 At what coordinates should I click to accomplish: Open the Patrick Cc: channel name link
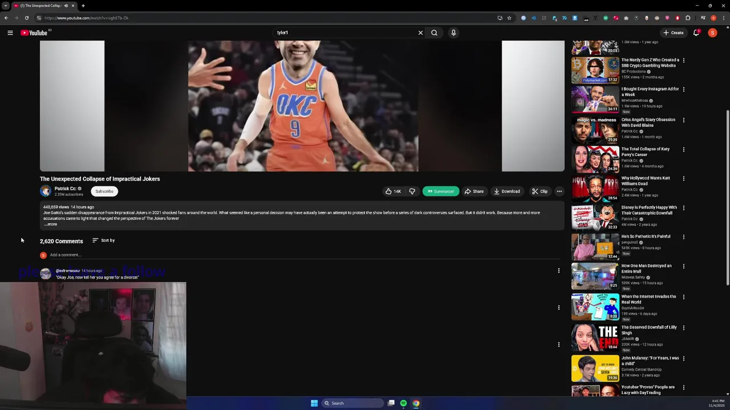click(x=65, y=188)
